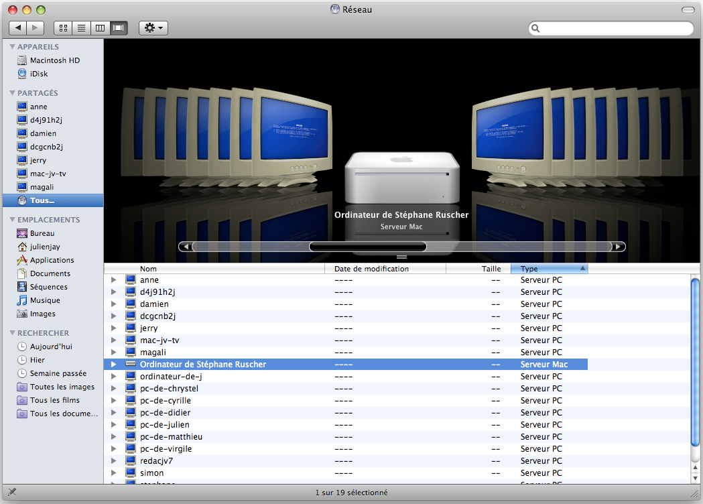Screen dimensions: 703x504
Task: Sort list by Type column
Action: [x=550, y=269]
